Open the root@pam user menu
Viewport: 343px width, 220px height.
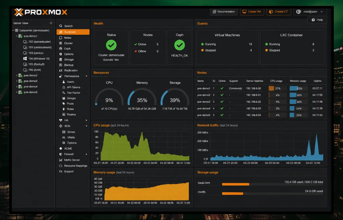[x=310, y=11]
